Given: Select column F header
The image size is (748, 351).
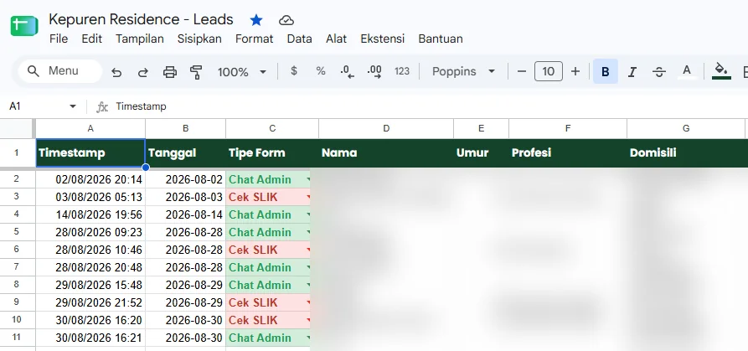Looking at the screenshot, I should point(568,128).
